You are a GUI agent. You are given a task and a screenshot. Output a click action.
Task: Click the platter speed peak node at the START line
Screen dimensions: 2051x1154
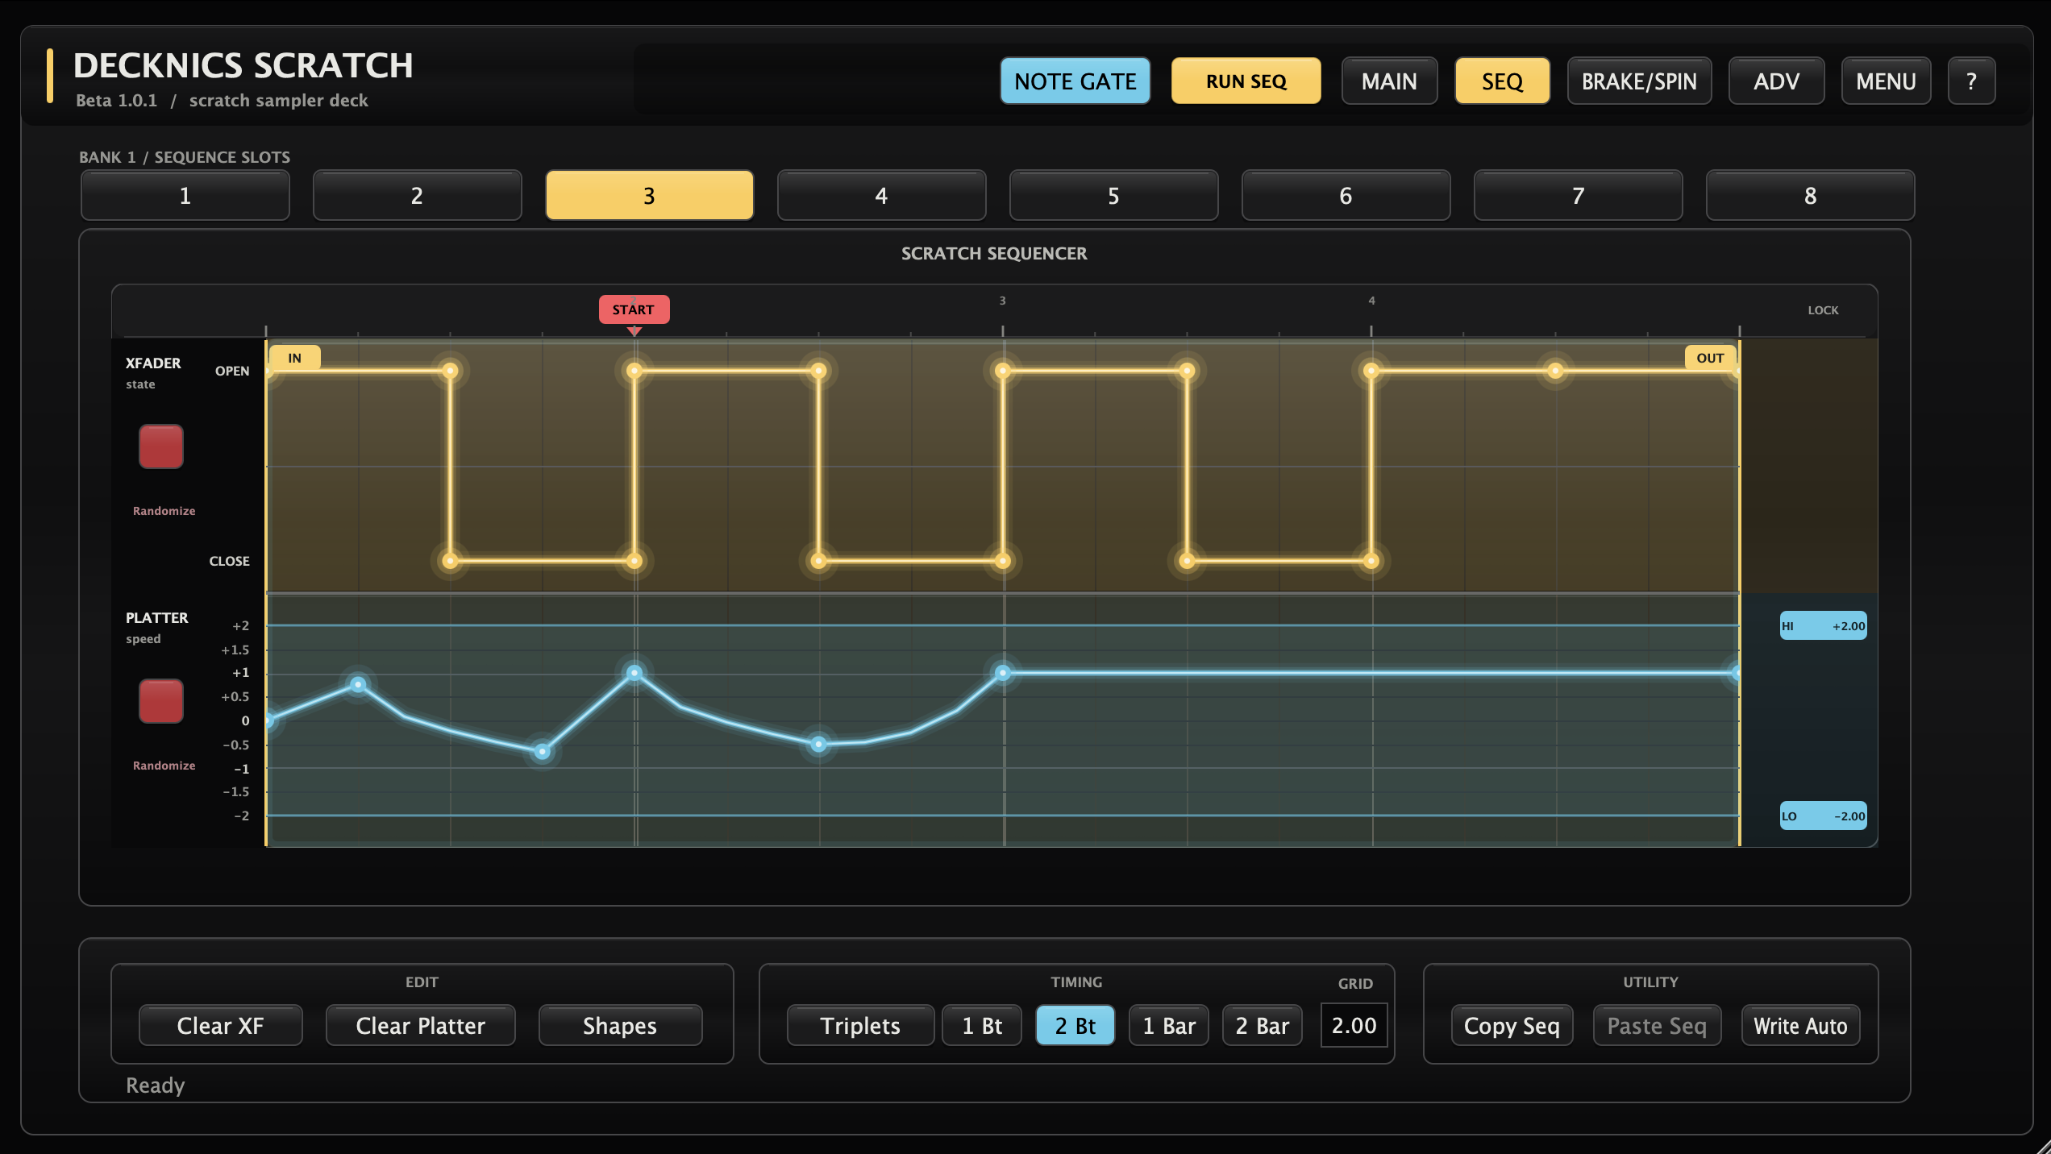coord(634,673)
